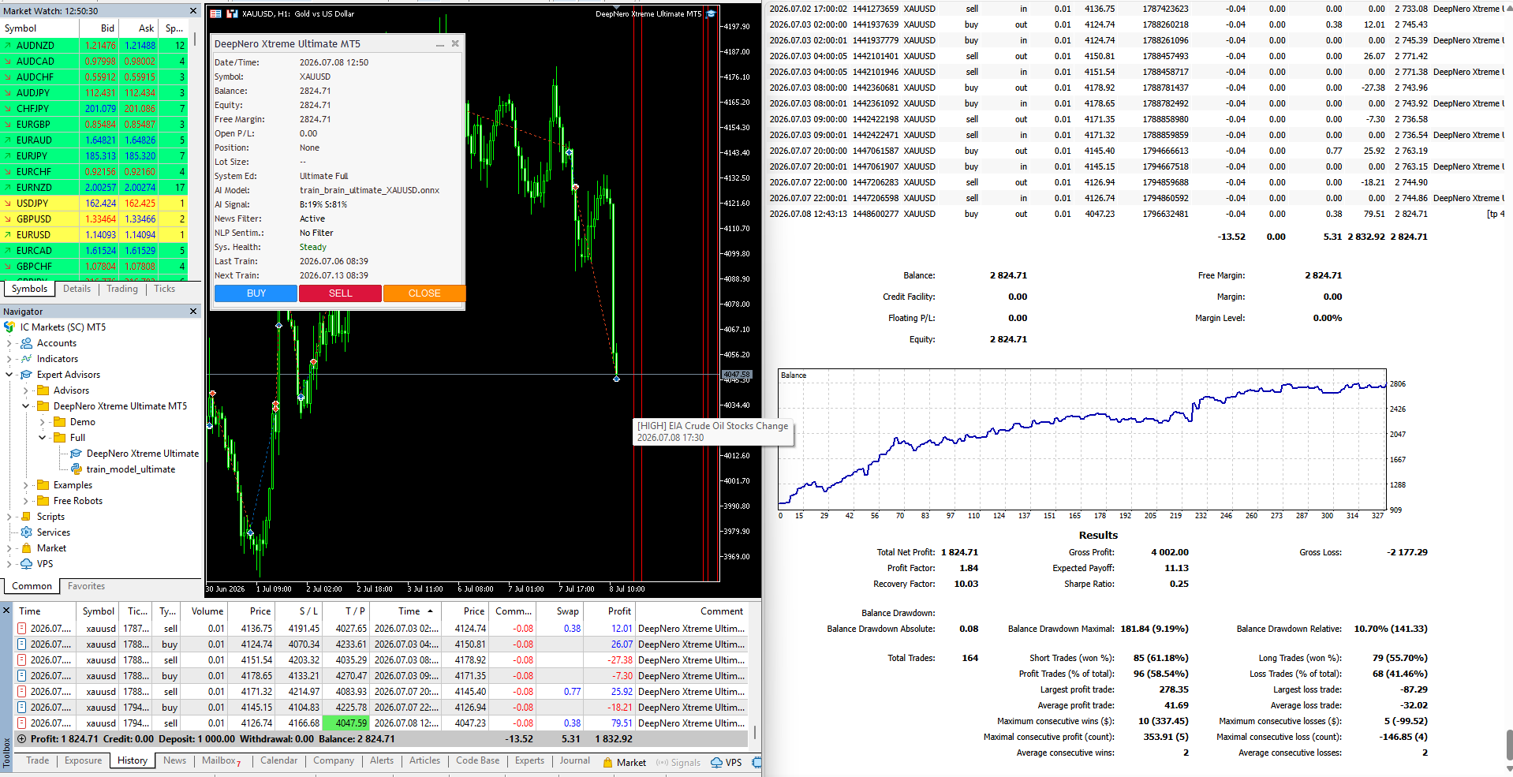
Task: Open the Mailbox tab in Toolbox
Action: click(x=221, y=760)
